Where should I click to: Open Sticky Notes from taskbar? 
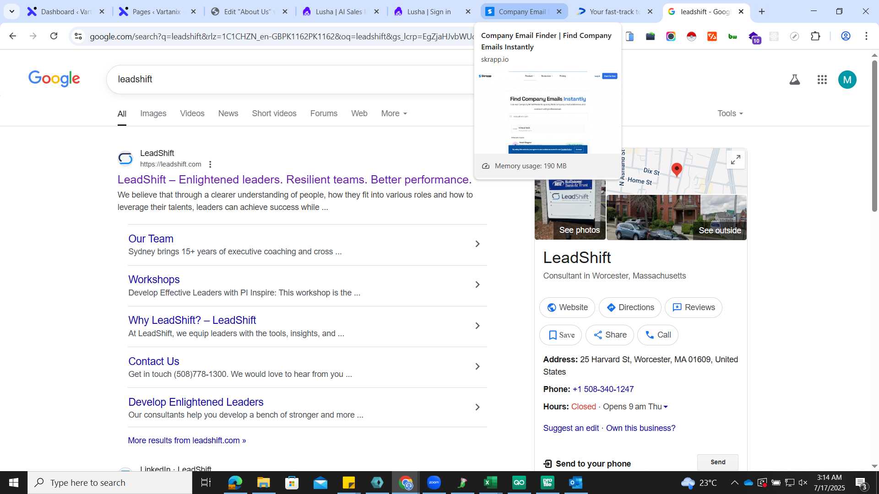(x=348, y=483)
